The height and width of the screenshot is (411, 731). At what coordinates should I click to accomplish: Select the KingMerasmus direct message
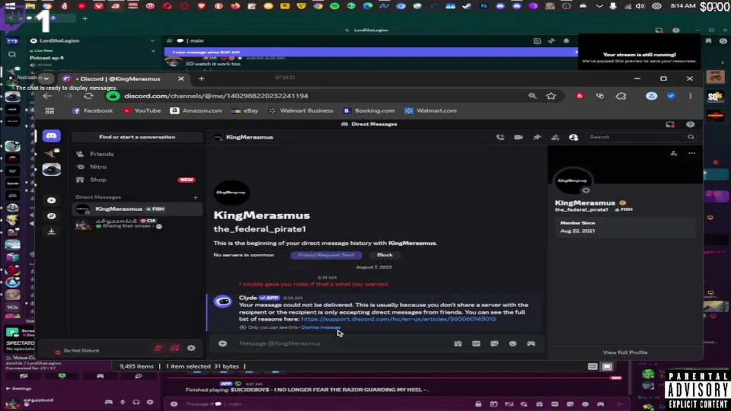[137, 209]
